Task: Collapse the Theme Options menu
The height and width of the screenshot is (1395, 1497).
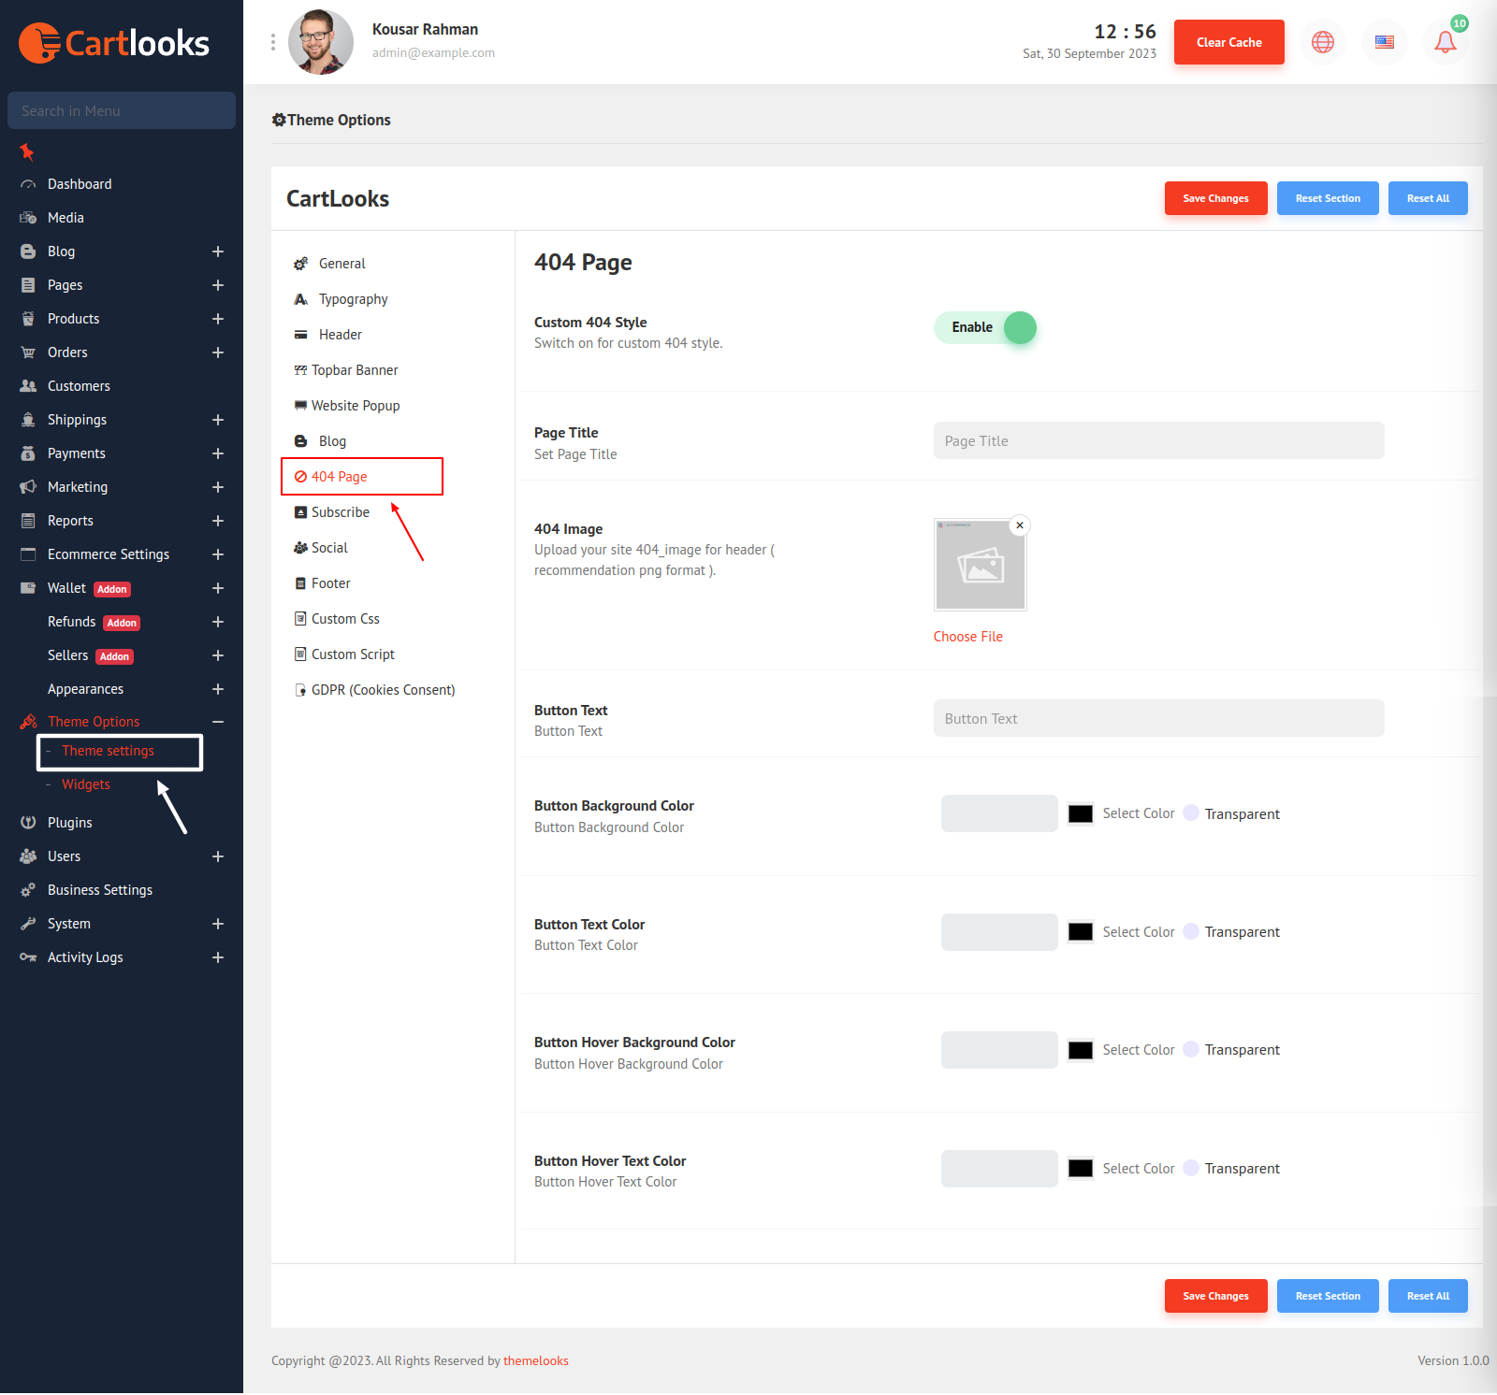Action: [x=218, y=722]
